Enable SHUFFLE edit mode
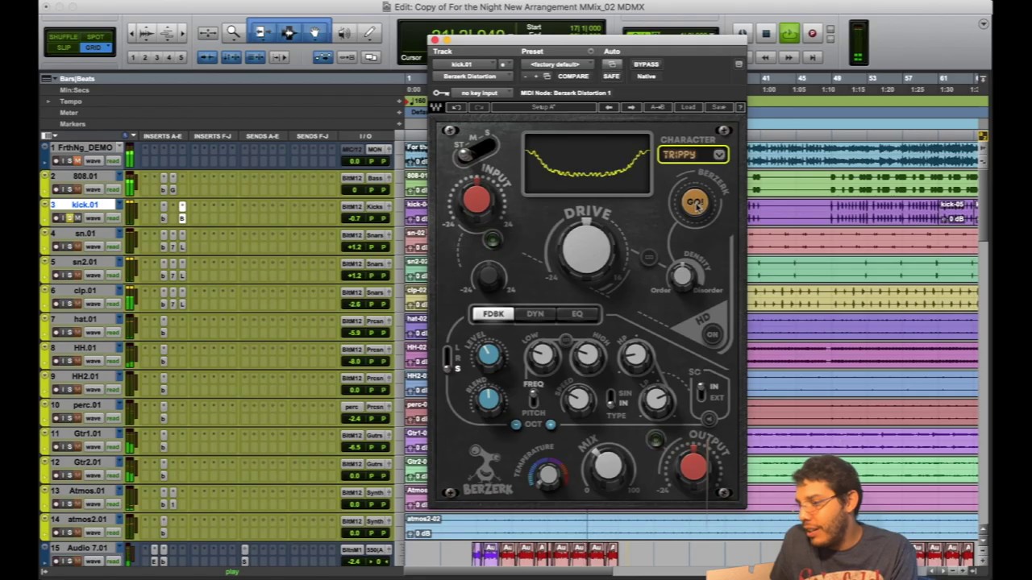The image size is (1032, 580). point(63,37)
